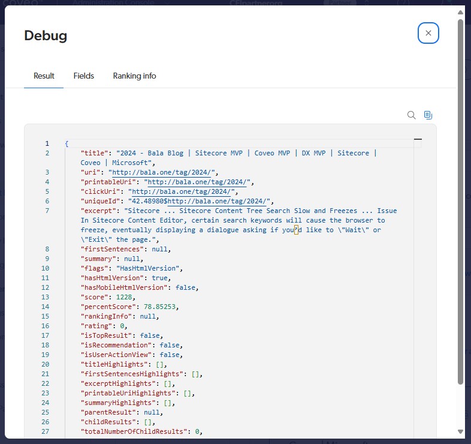This screenshot has width=471, height=444.
Task: Click the "totalNumberOfChildResults" key
Action: pos(134,431)
